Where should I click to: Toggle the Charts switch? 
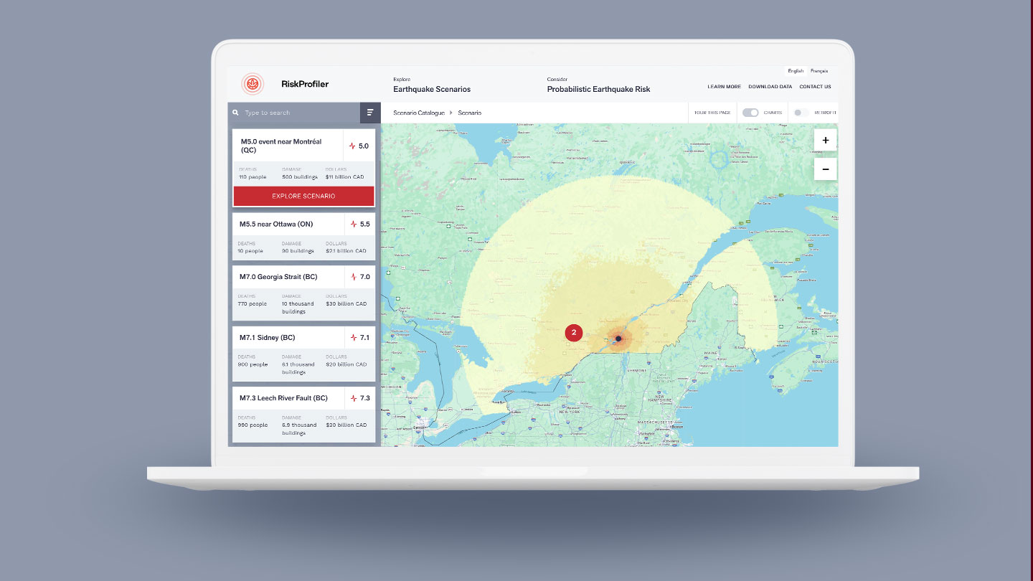click(750, 113)
